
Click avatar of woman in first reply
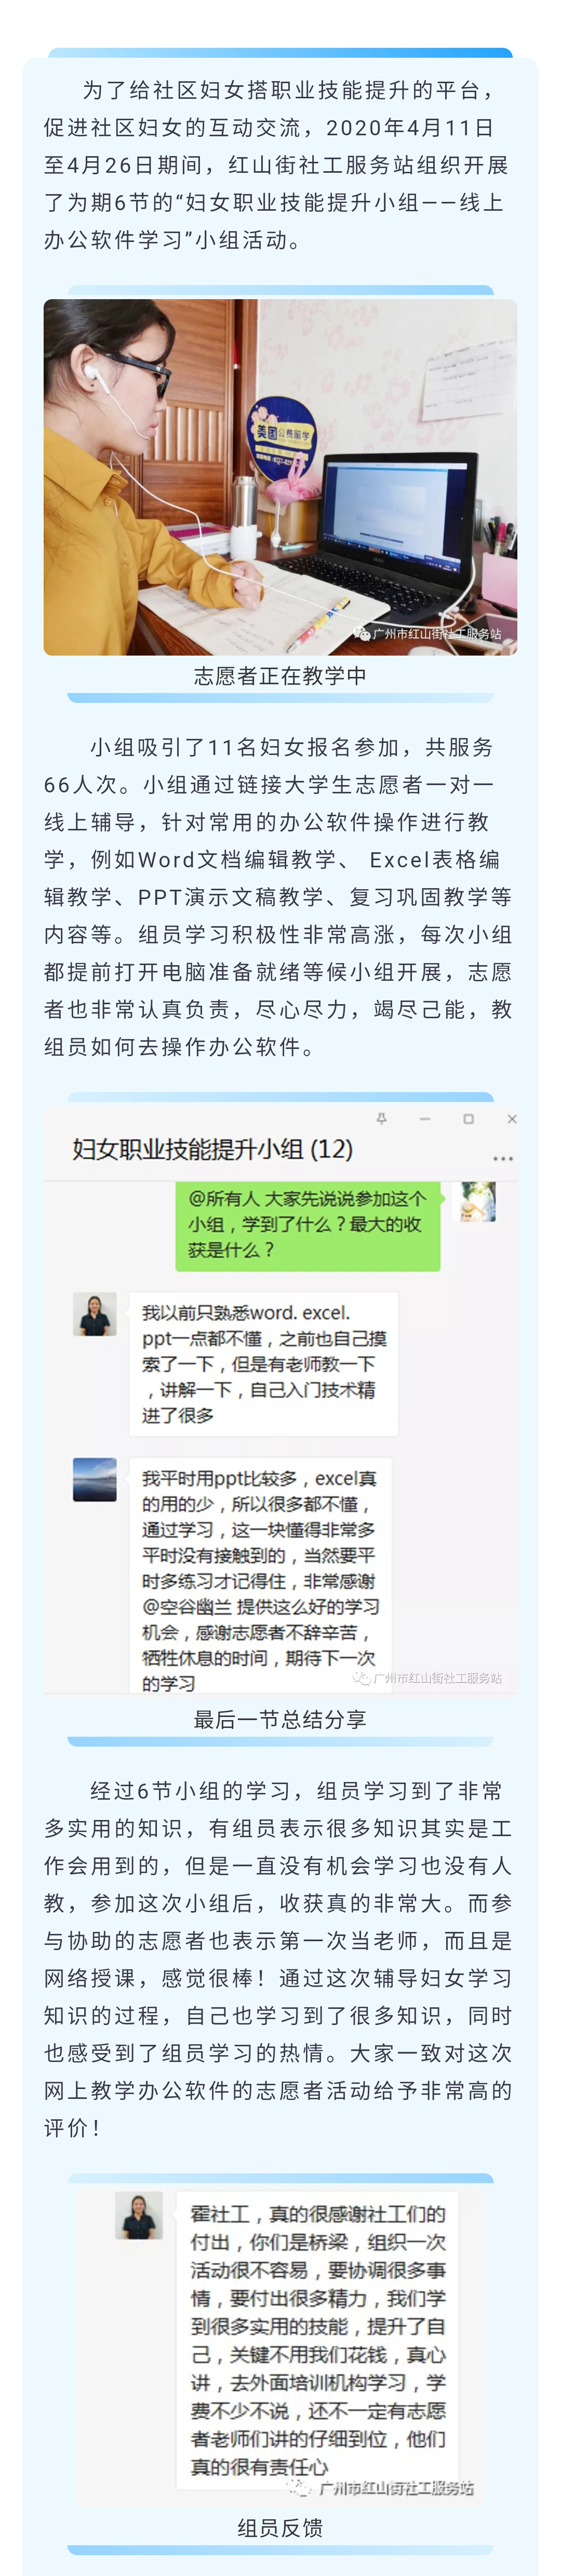pos(95,1313)
